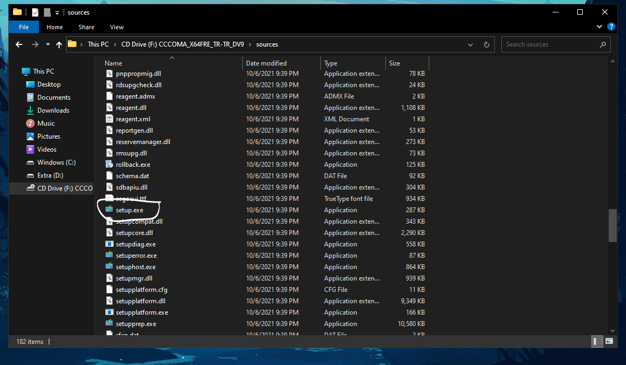Open Recent locations dropdown arrow
626x365 pixels.
[48, 44]
